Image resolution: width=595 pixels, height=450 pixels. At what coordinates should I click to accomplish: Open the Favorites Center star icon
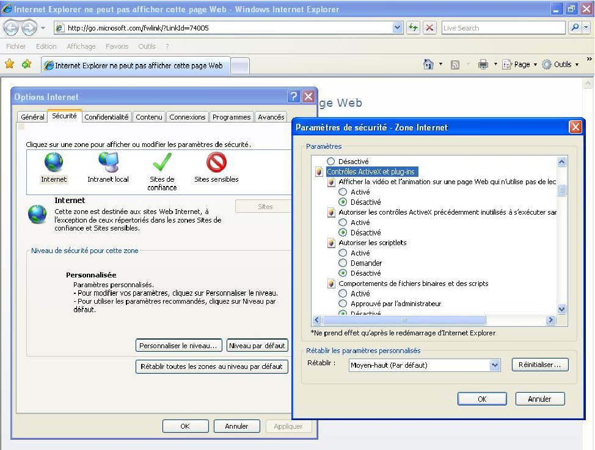click(10, 64)
